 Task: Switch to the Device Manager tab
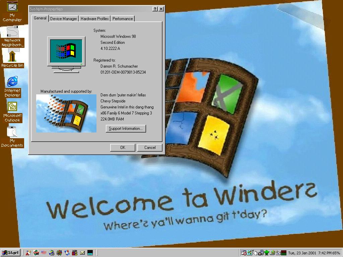(x=63, y=19)
